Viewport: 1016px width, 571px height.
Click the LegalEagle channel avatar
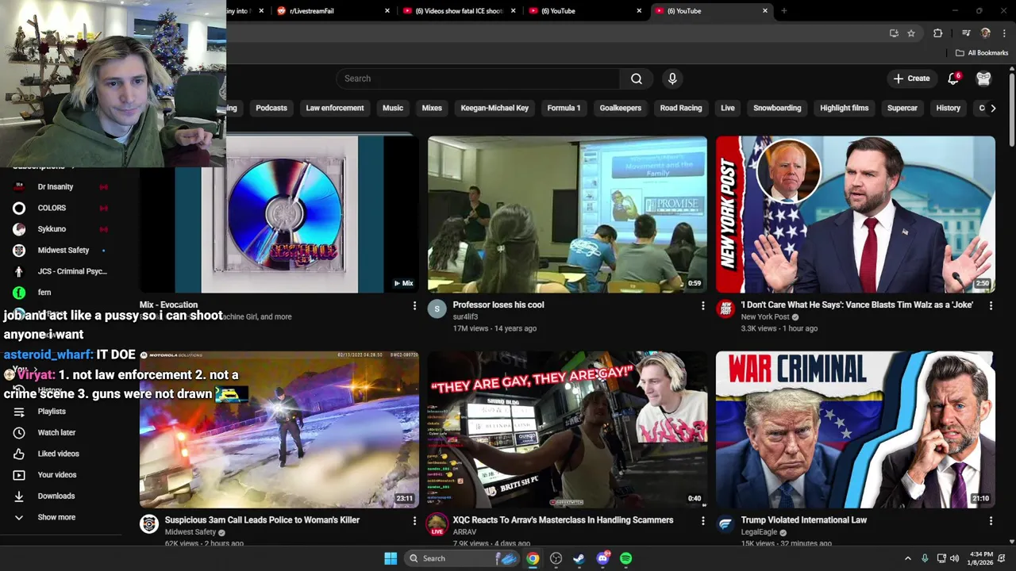pos(725,524)
